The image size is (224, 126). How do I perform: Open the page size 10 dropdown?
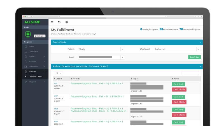(x=59, y=73)
